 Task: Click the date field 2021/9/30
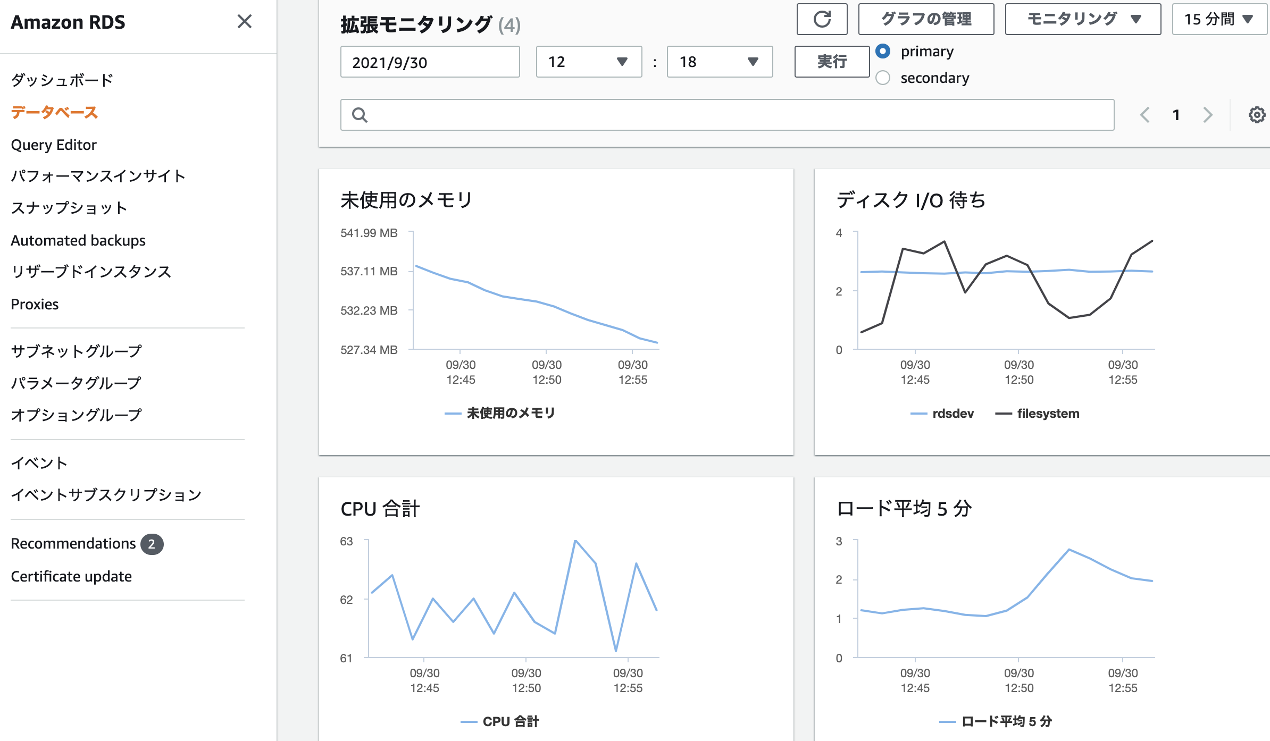(430, 62)
